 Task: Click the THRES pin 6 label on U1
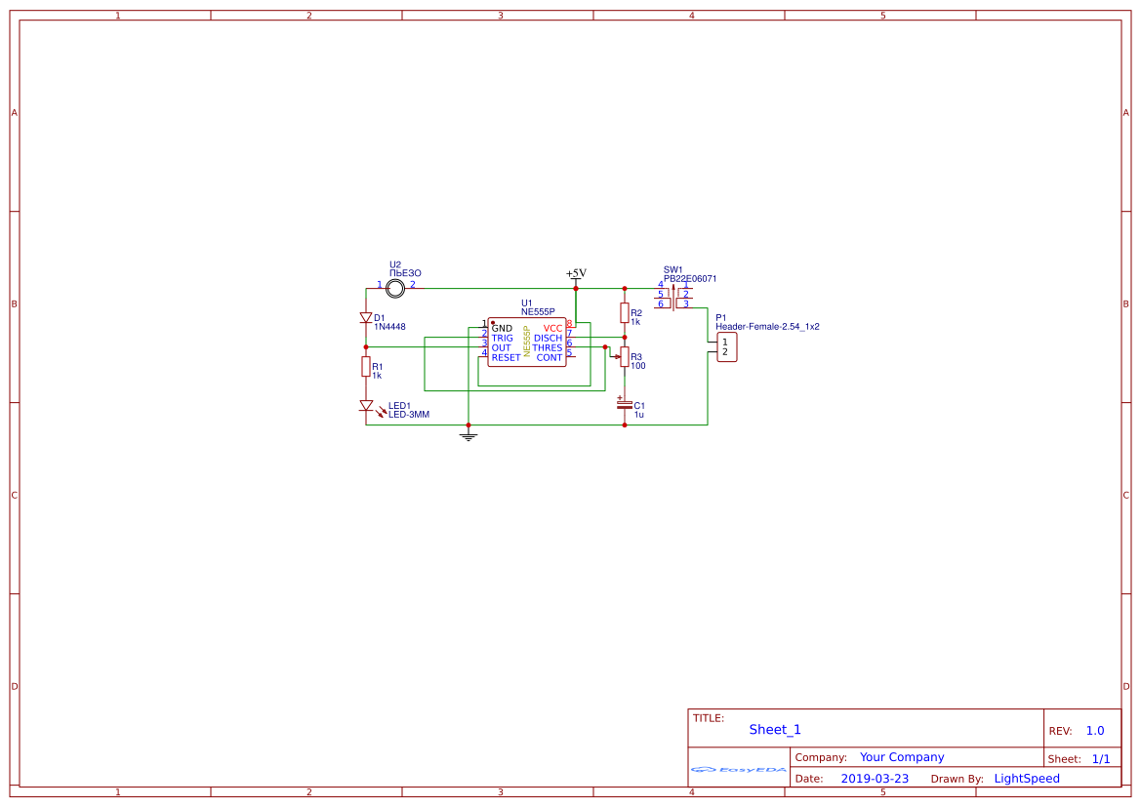(547, 346)
